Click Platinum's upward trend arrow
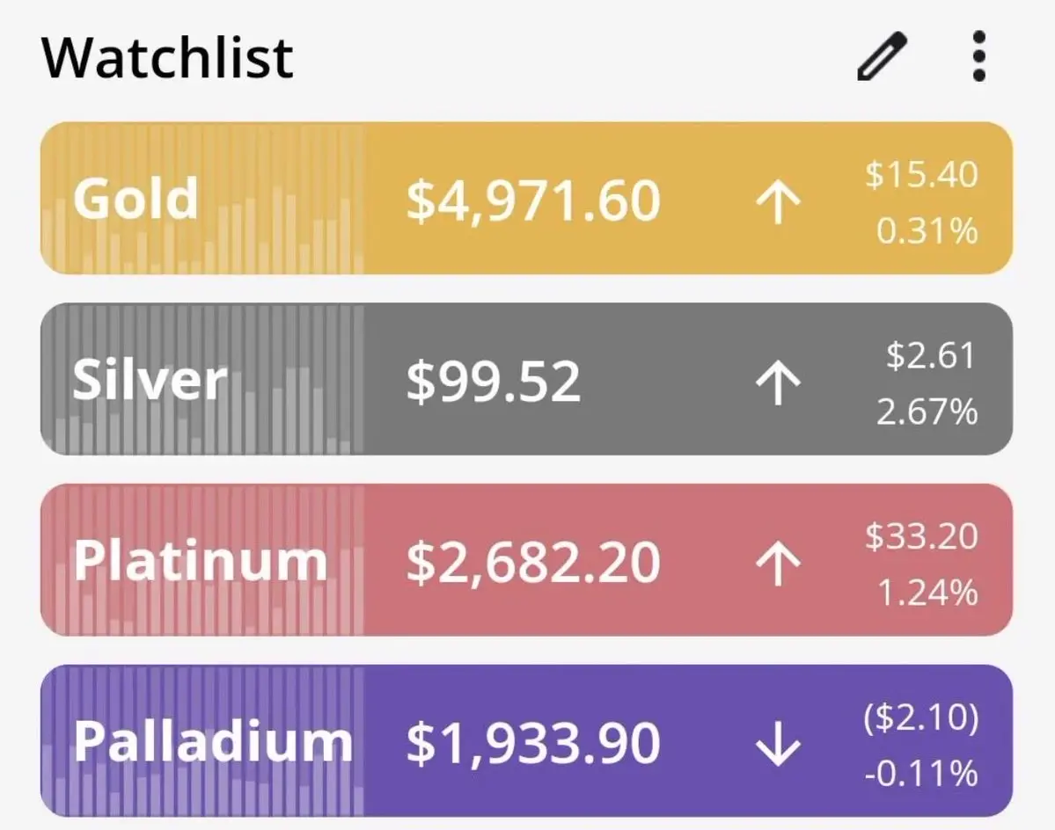The width and height of the screenshot is (1055, 830). (778, 563)
